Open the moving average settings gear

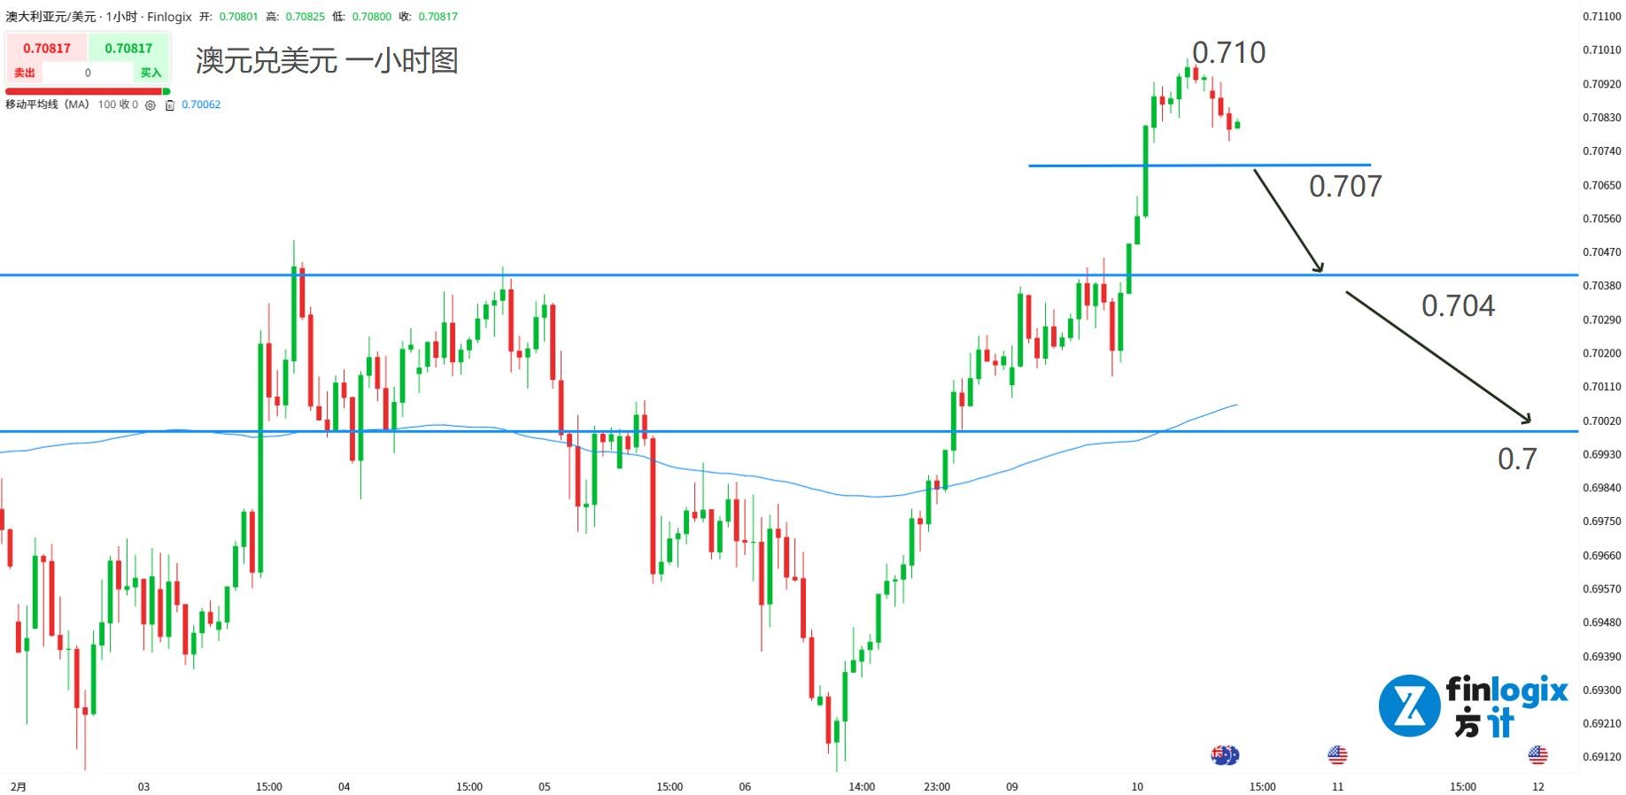point(151,105)
